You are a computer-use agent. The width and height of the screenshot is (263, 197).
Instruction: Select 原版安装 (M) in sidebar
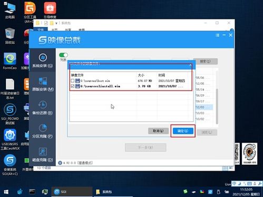tap(43, 84)
